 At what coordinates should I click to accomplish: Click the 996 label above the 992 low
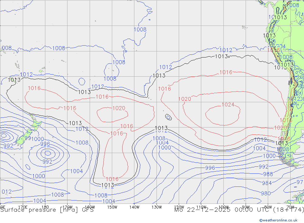click(45, 144)
